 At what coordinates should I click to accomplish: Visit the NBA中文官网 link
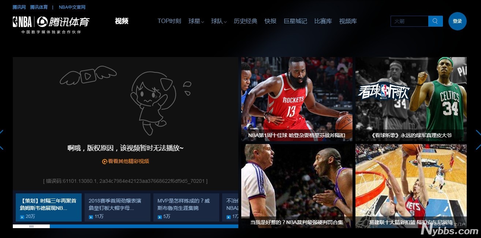[72, 7]
